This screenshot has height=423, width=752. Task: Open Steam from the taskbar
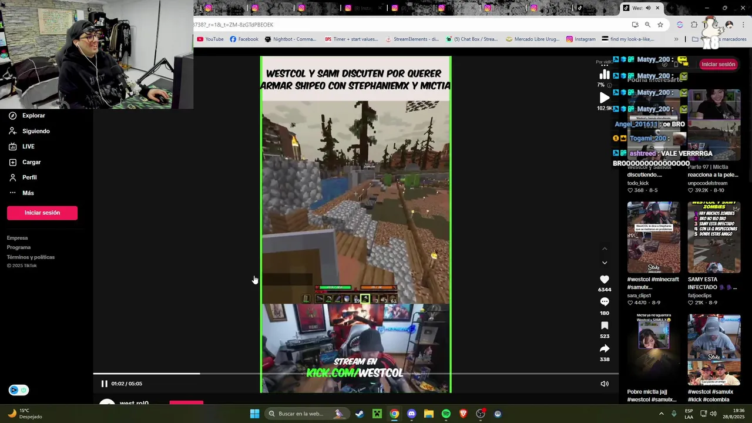(x=360, y=414)
